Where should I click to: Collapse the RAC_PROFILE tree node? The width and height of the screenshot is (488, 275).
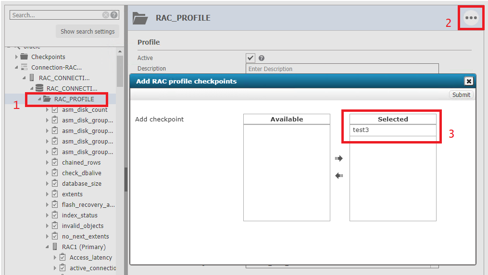click(x=39, y=99)
